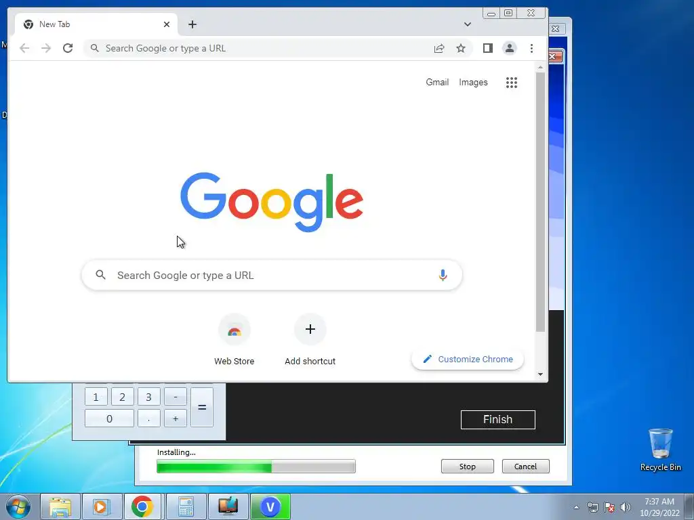Expand the tab search chevron
Image resolution: width=694 pixels, height=520 pixels.
468,24
